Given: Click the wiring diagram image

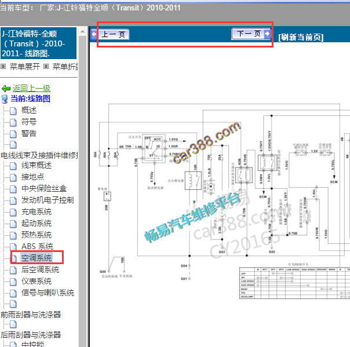Looking at the screenshot, I should pyautogui.click(x=223, y=201).
